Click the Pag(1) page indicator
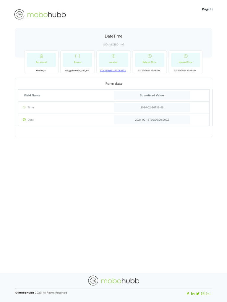The image size is (227, 302). pos(207,9)
